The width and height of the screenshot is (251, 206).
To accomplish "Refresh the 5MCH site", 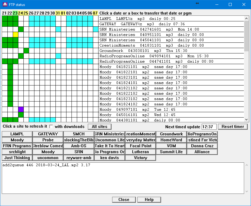I will click(79, 134).
